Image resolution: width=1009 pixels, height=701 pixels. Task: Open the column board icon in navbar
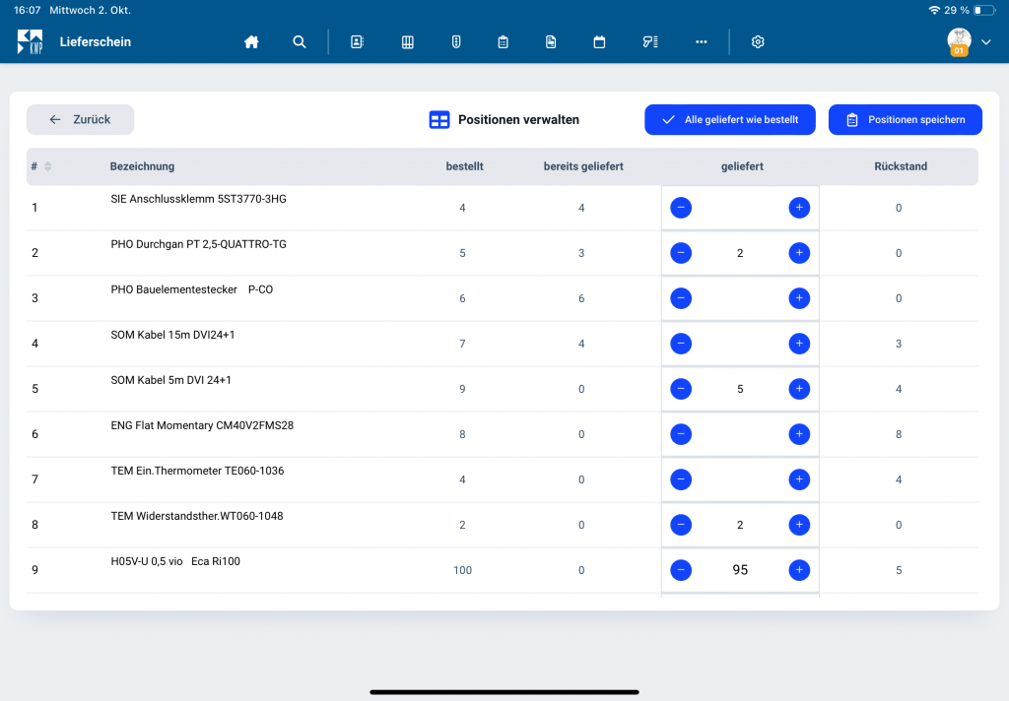click(407, 41)
